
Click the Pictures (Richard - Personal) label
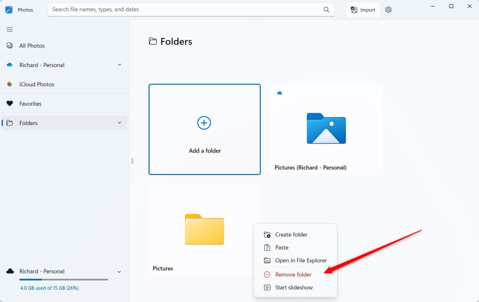pos(310,167)
